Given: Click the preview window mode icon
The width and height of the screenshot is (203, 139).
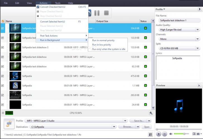Looking at the screenshot, I should pyautogui.click(x=194, y=134).
